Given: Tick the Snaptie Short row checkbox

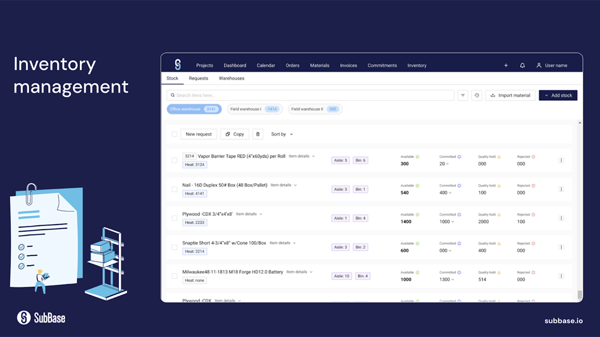Looking at the screenshot, I should pyautogui.click(x=174, y=247).
